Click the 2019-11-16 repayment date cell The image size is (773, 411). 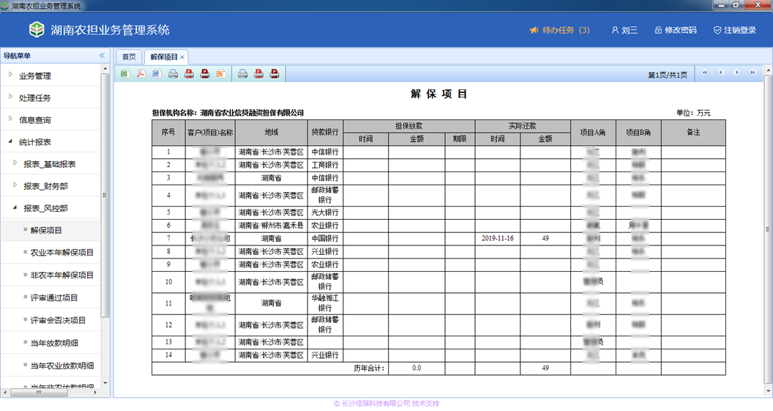tap(498, 238)
